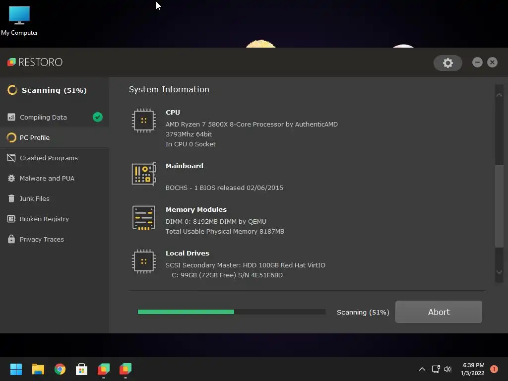The width and height of the screenshot is (508, 381).
Task: Open the Malware and PUA section
Action: 55,178
